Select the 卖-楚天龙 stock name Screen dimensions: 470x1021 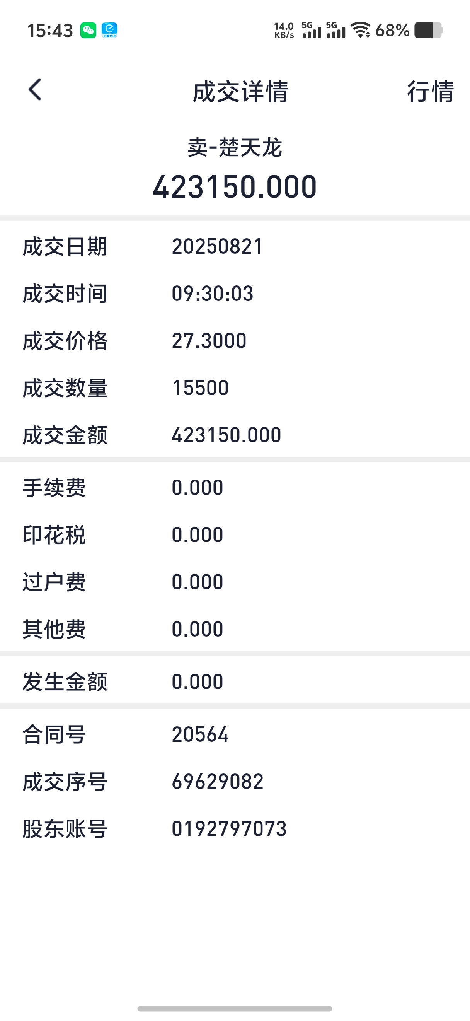235,147
